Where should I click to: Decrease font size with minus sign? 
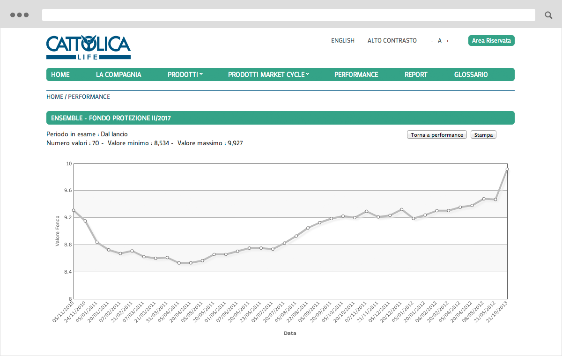[x=432, y=41]
